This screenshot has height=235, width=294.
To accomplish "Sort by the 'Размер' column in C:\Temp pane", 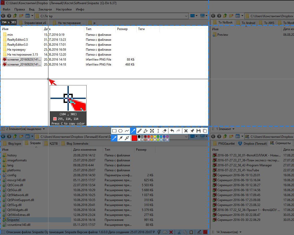I will [126, 29].
